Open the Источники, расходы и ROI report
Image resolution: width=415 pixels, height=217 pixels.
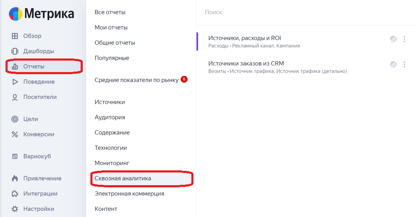coord(244,38)
